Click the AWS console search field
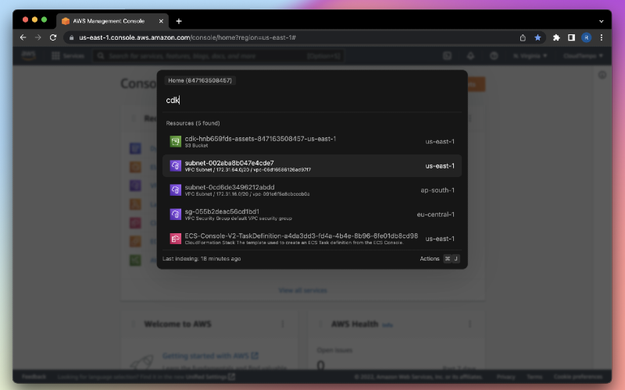This screenshot has height=390, width=625. coord(218,55)
